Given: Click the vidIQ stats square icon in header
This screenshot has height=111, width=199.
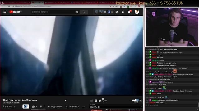Looking at the screenshot, I should point(105,12).
